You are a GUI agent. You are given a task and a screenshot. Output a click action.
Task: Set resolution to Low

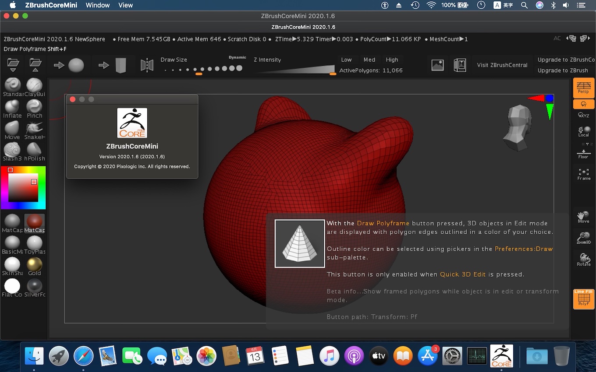346,60
